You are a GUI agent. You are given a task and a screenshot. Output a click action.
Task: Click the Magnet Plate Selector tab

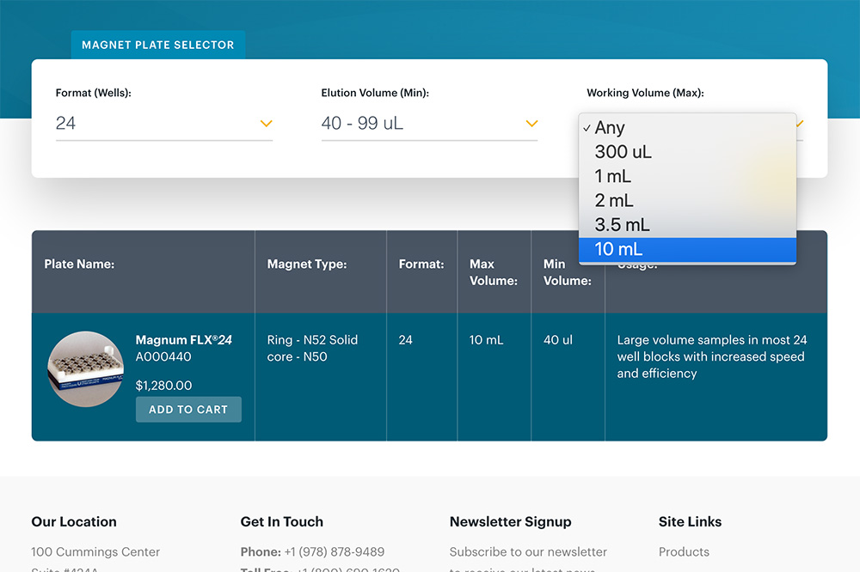[x=158, y=45]
